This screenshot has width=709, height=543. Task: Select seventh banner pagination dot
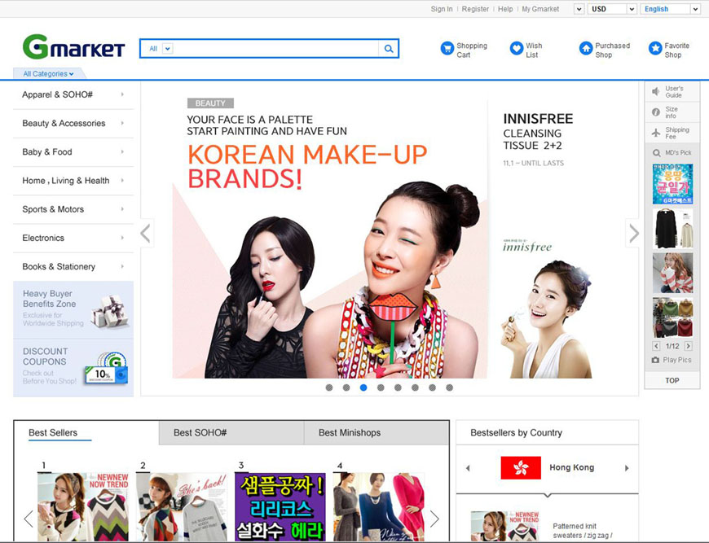pos(432,388)
